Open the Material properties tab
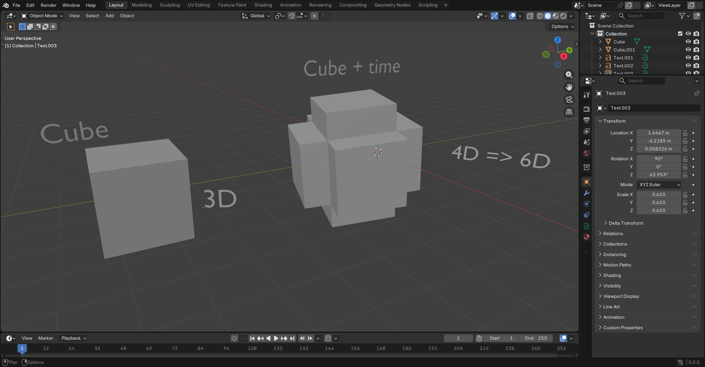705x367 pixels. coord(587,237)
